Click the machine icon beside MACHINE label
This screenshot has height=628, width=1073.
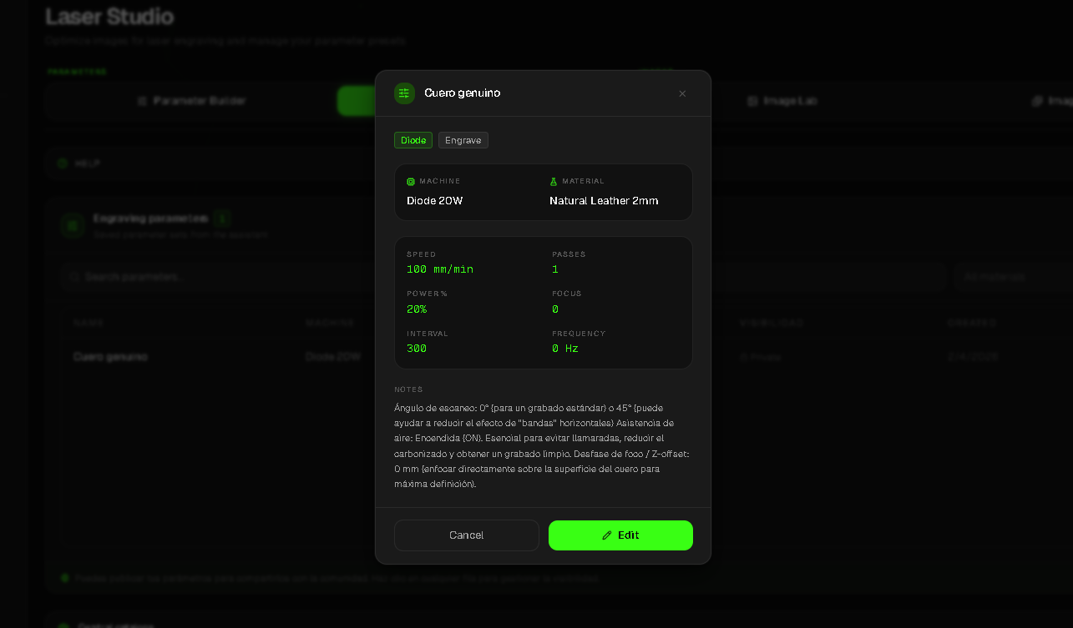click(410, 181)
